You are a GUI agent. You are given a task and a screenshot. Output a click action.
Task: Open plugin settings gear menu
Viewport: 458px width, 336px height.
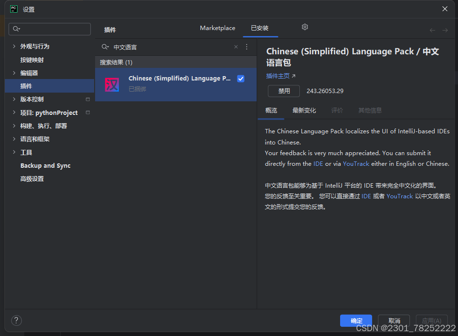[305, 27]
